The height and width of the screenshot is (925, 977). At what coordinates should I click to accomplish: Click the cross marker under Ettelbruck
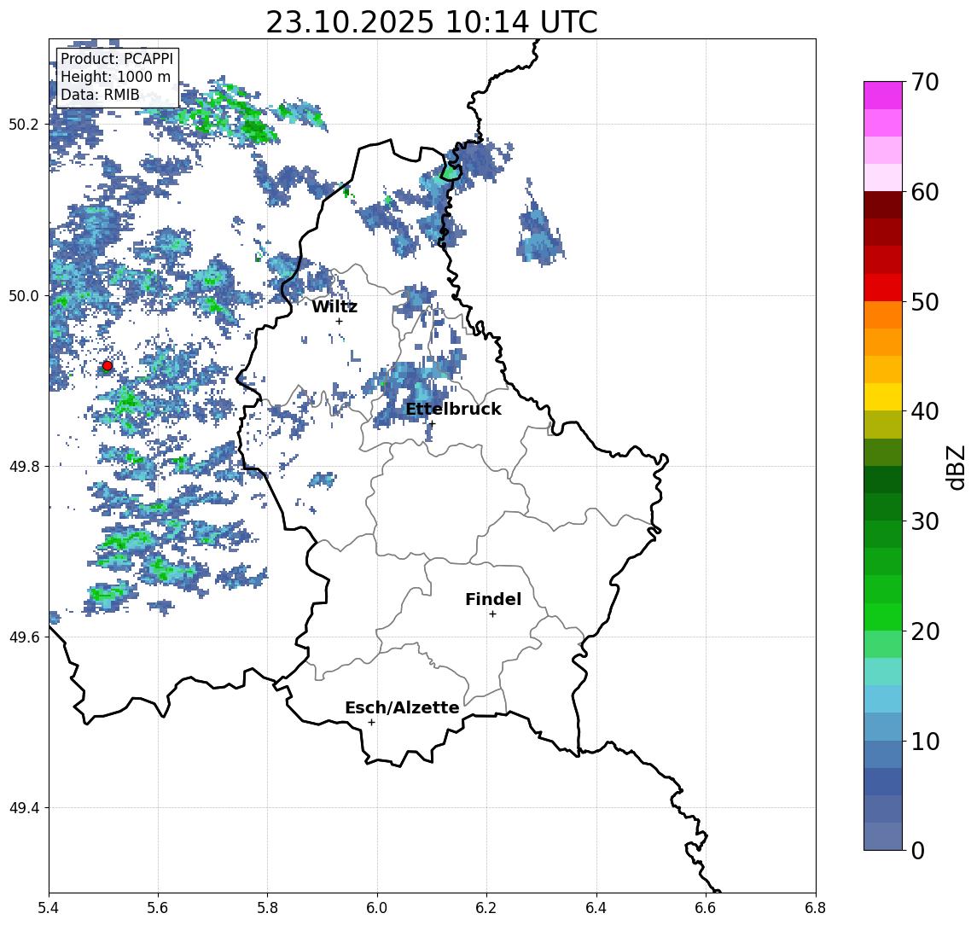pos(432,424)
